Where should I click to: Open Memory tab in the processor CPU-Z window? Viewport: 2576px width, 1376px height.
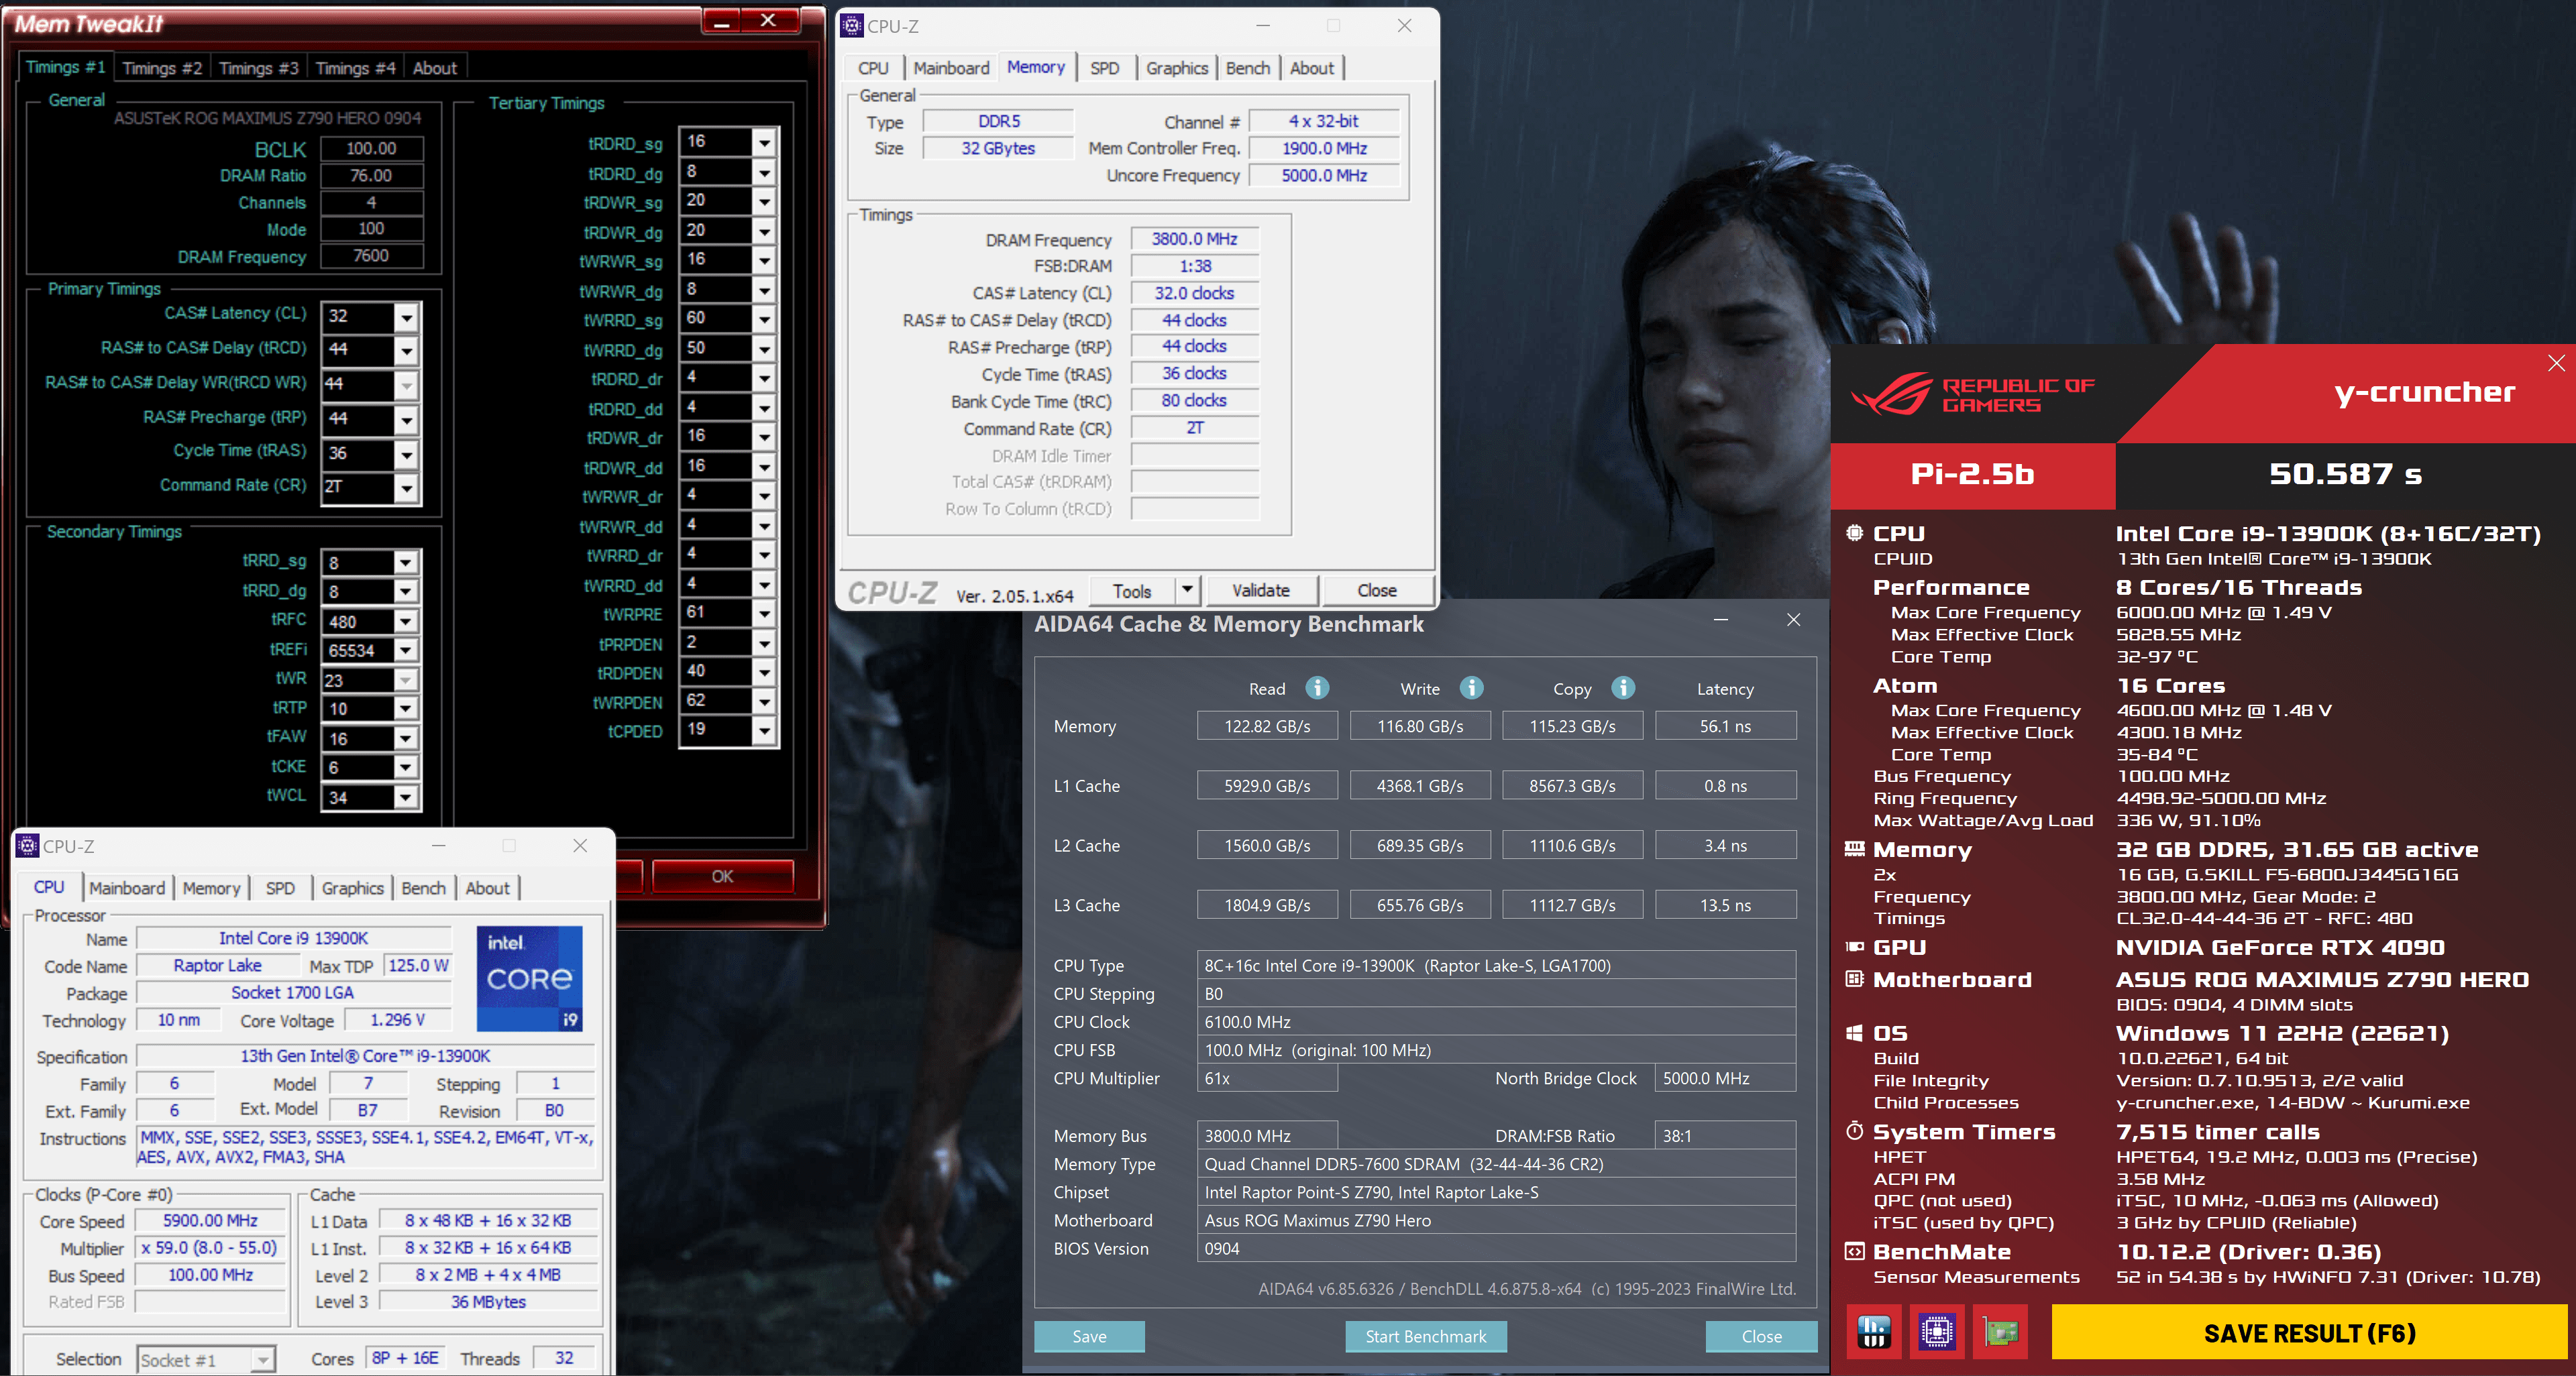coord(211,888)
